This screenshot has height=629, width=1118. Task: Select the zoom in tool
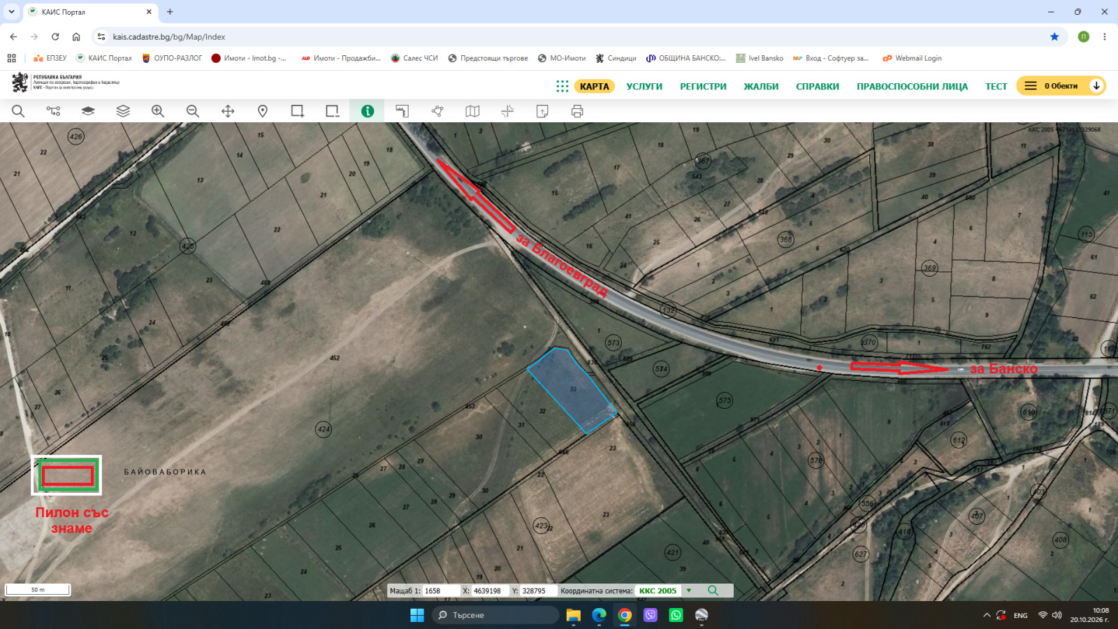[158, 111]
